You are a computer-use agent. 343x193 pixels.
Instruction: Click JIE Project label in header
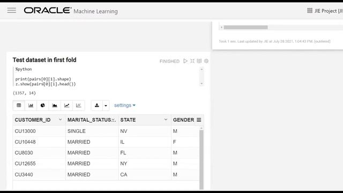(329, 11)
